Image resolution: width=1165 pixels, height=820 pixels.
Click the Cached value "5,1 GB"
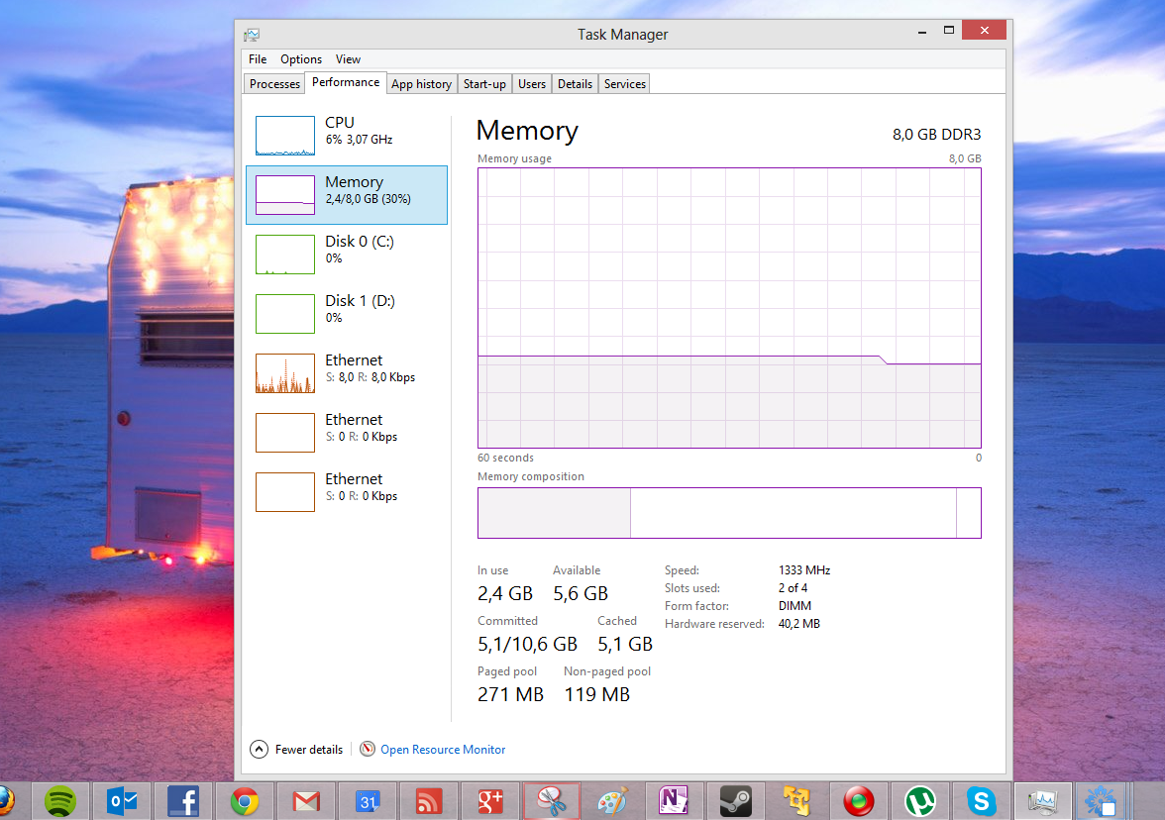[x=625, y=644]
